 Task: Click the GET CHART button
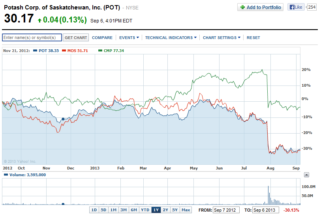tap(76, 37)
